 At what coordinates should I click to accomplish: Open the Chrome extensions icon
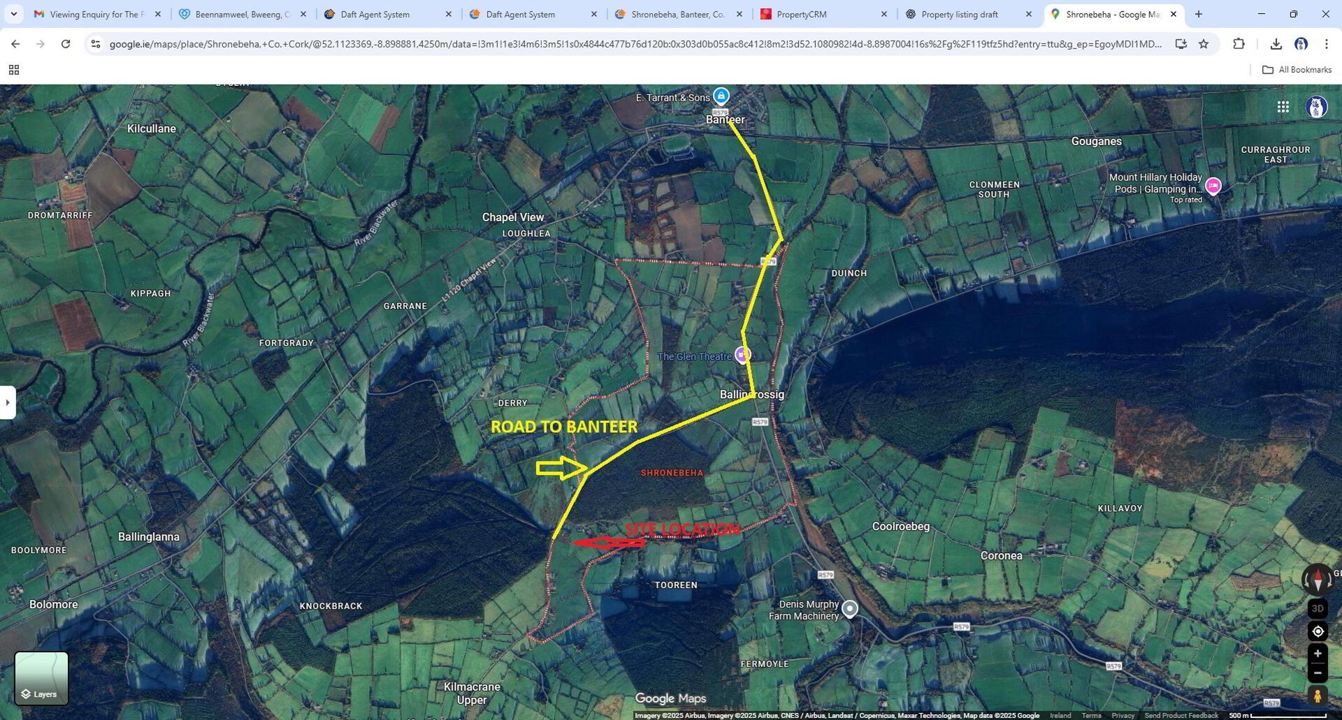[1239, 44]
